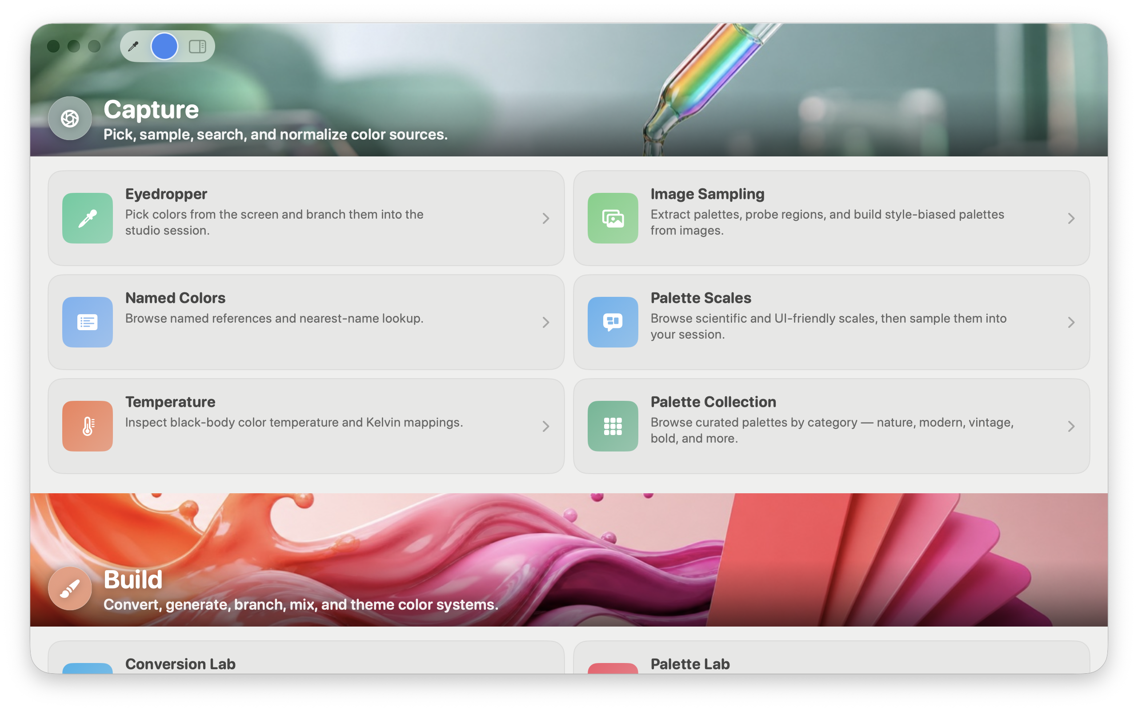Open the Temperature thermometer icon
1138x711 pixels.
[88, 426]
